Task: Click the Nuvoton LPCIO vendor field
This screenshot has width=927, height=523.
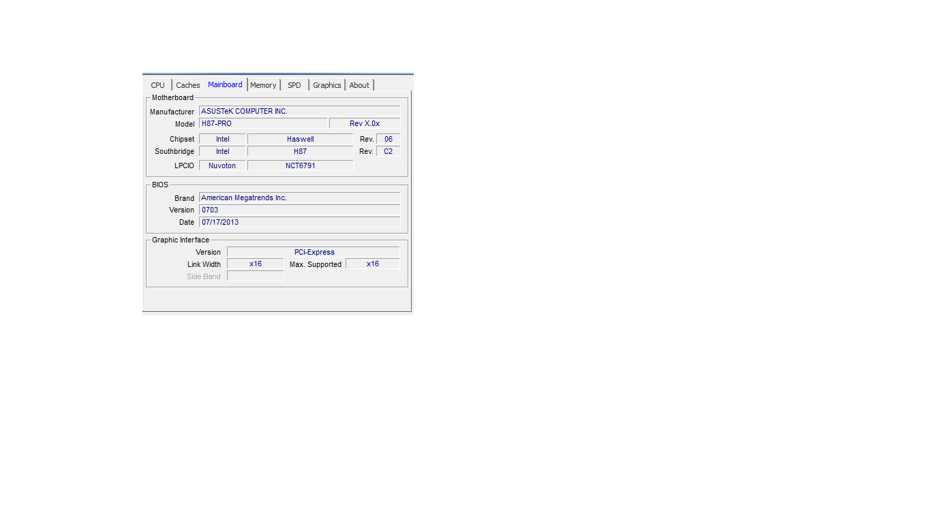Action: (x=222, y=165)
